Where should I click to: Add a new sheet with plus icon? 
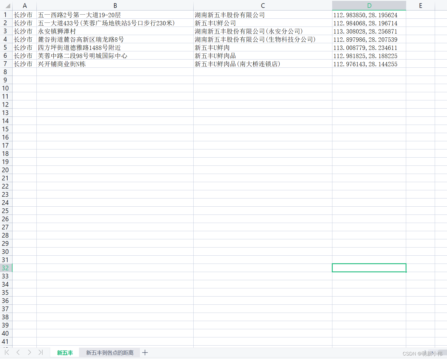tap(145, 353)
